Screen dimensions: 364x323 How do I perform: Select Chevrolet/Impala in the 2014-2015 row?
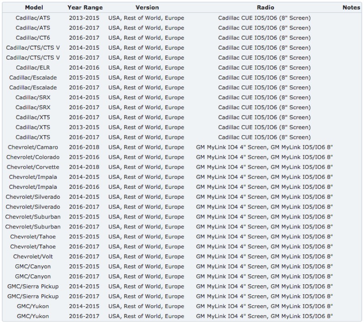click(x=33, y=177)
